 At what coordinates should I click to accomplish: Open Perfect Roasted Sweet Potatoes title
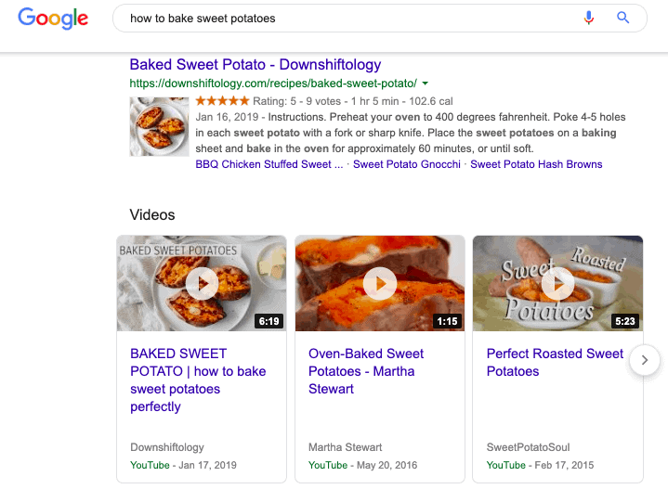tap(555, 363)
